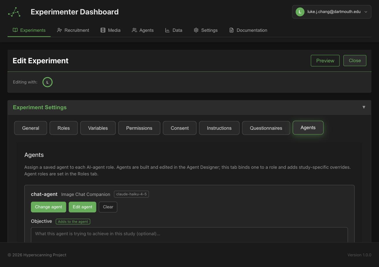Click into the Objective text field
This screenshot has height=267, width=379.
pos(189,235)
